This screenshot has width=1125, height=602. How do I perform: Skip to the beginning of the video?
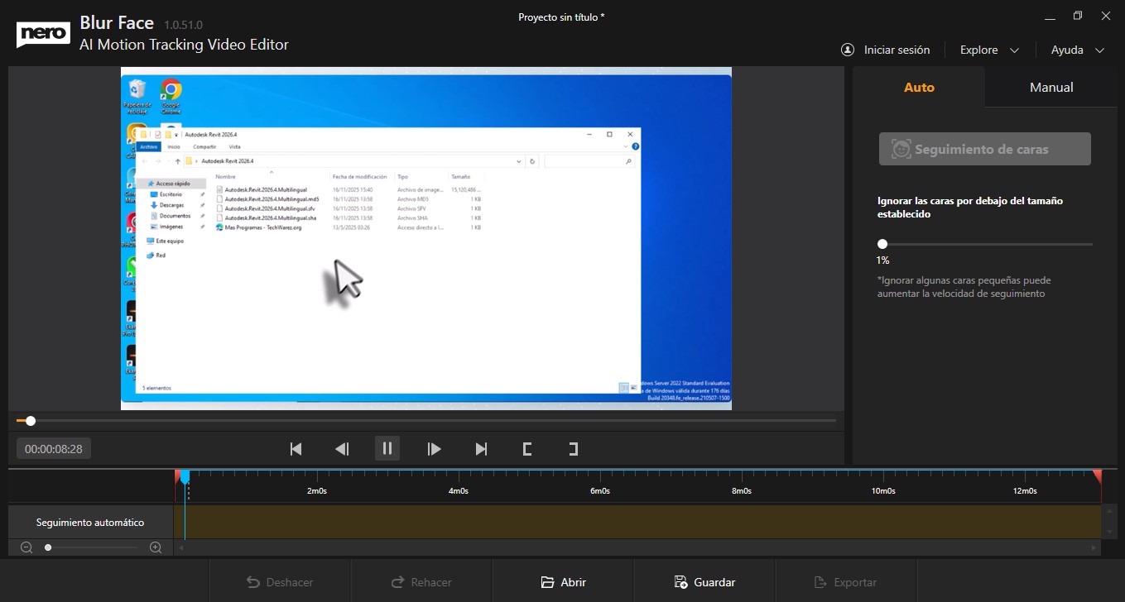tap(295, 448)
